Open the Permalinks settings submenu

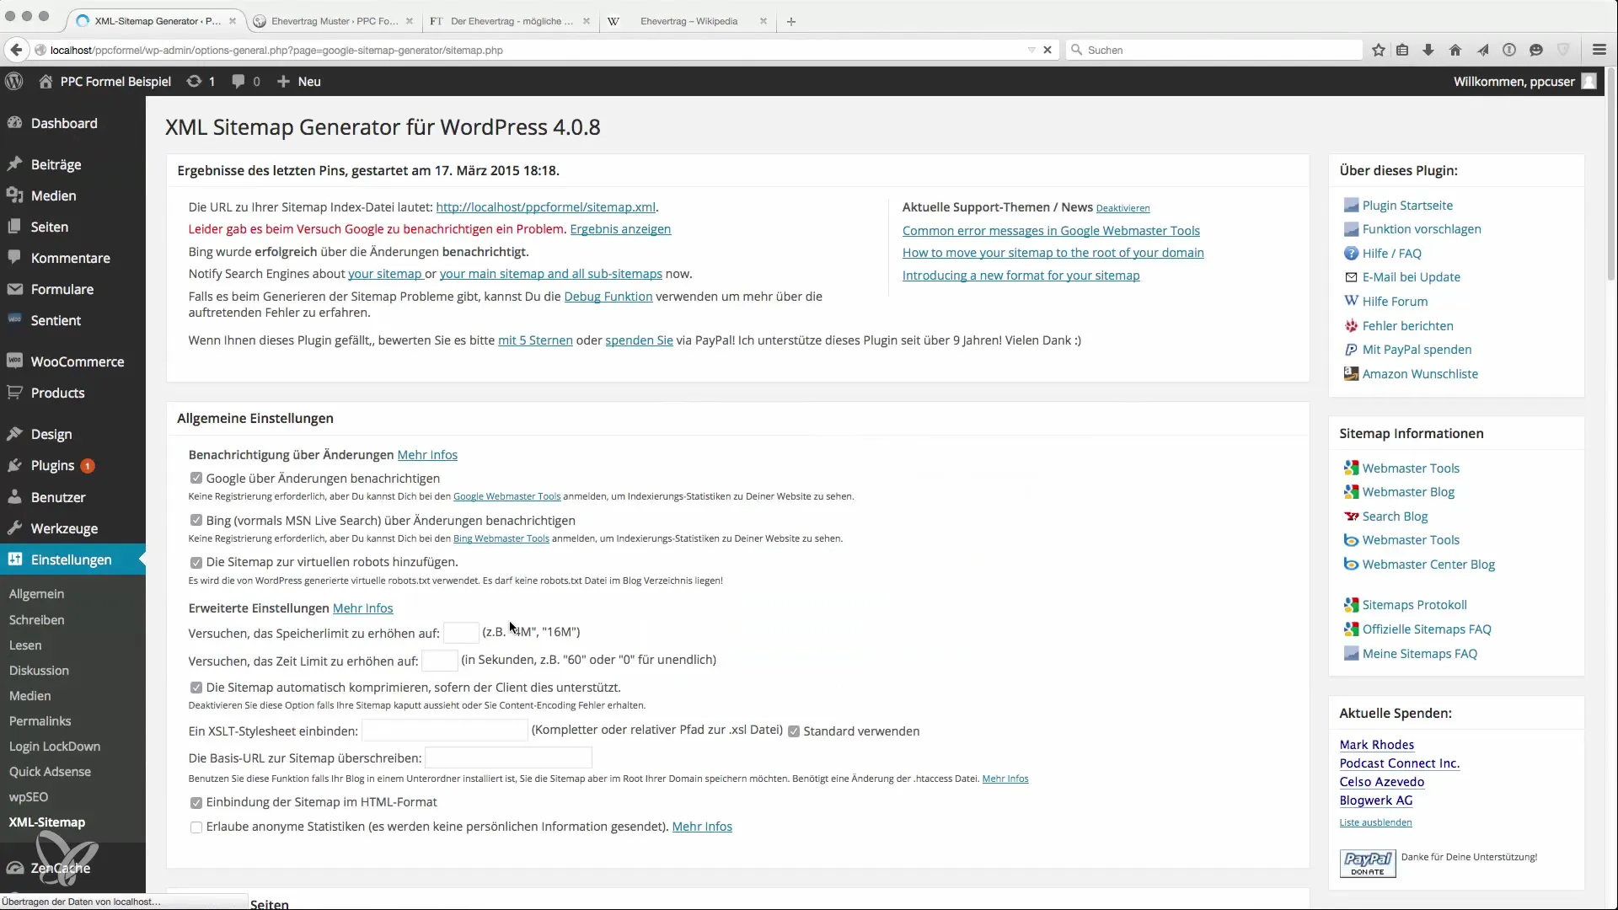[x=40, y=720]
